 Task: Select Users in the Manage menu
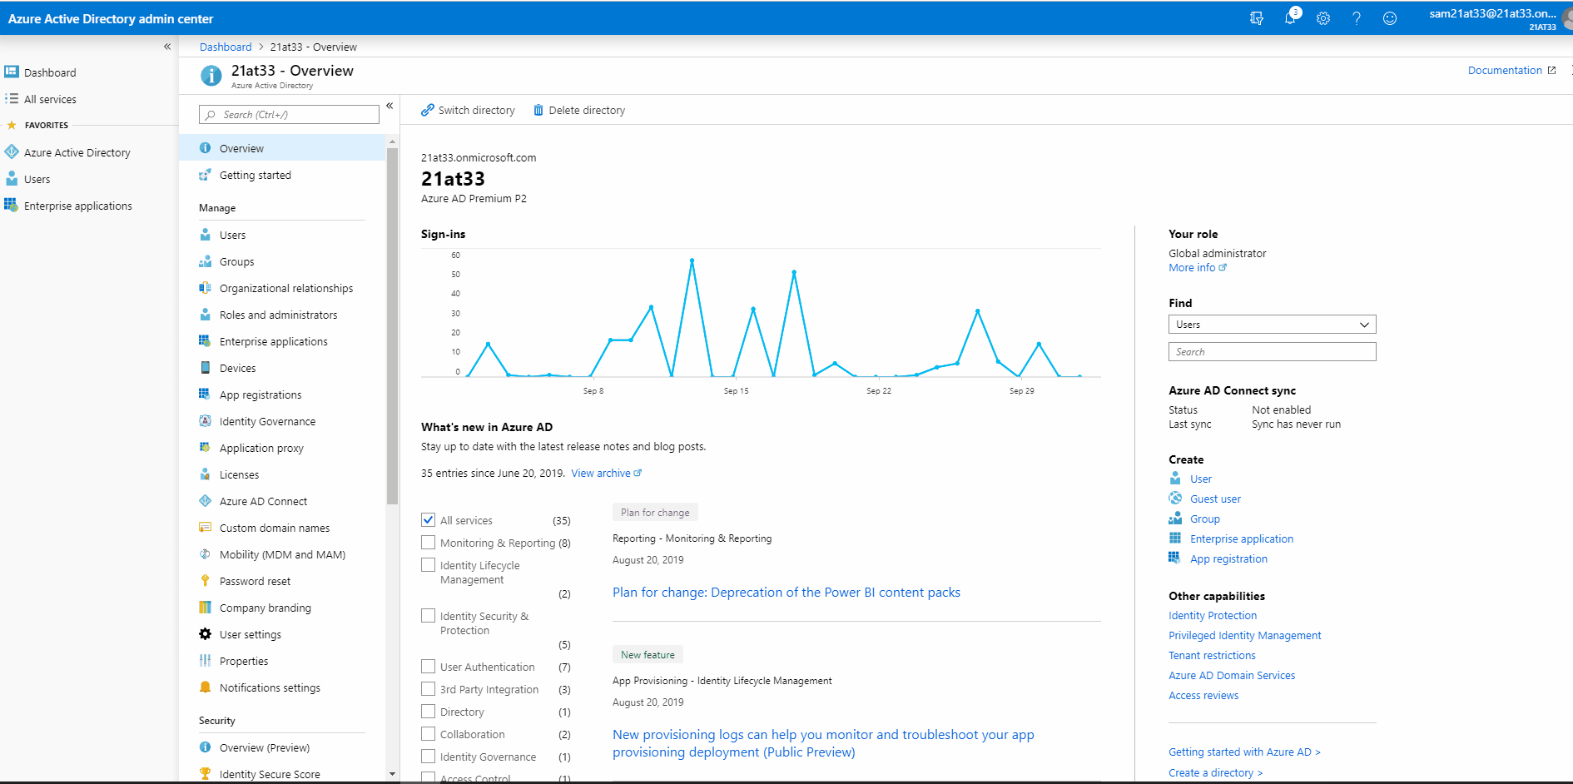click(x=232, y=235)
